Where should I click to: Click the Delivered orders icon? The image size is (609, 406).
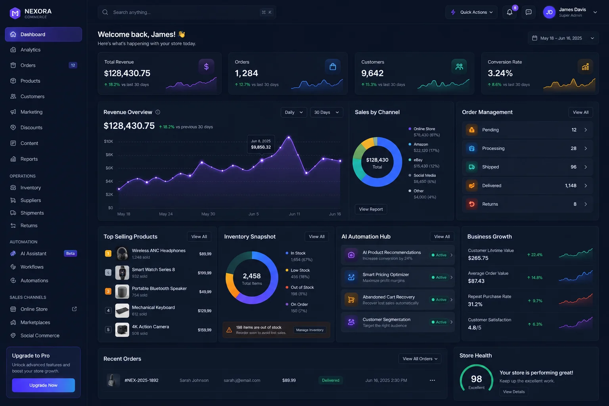point(472,186)
